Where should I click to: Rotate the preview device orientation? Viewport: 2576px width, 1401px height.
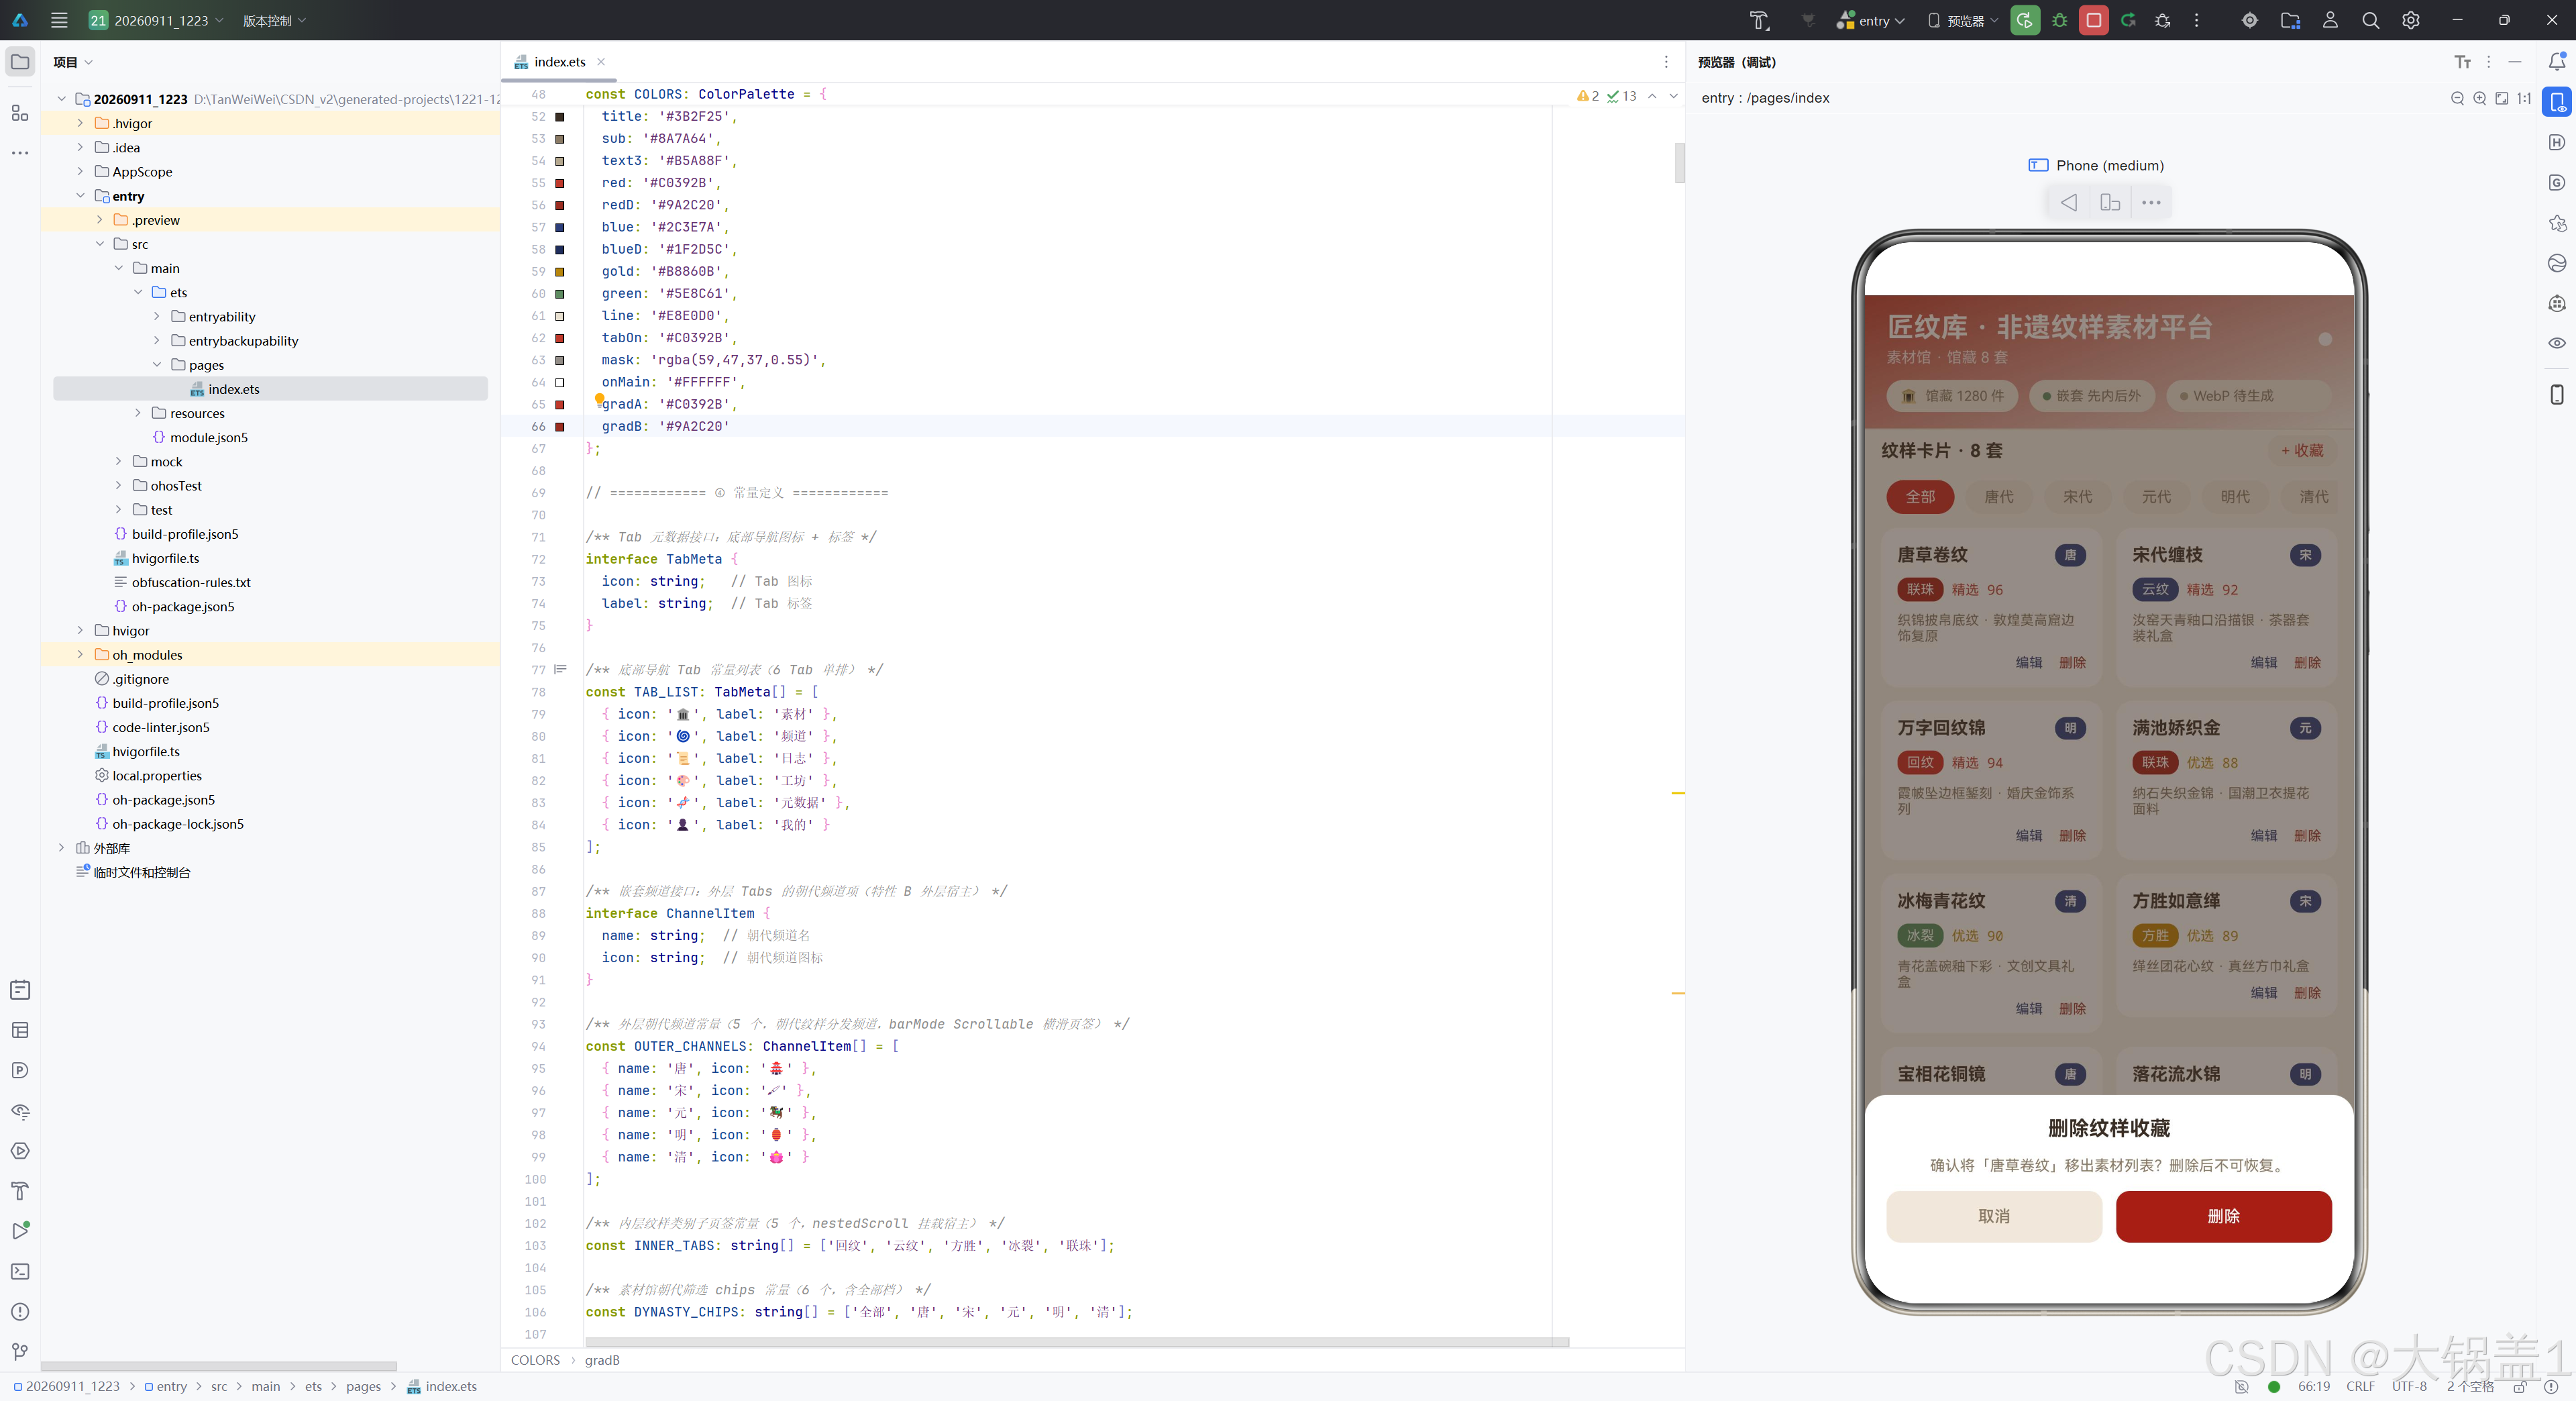pyautogui.click(x=2110, y=203)
